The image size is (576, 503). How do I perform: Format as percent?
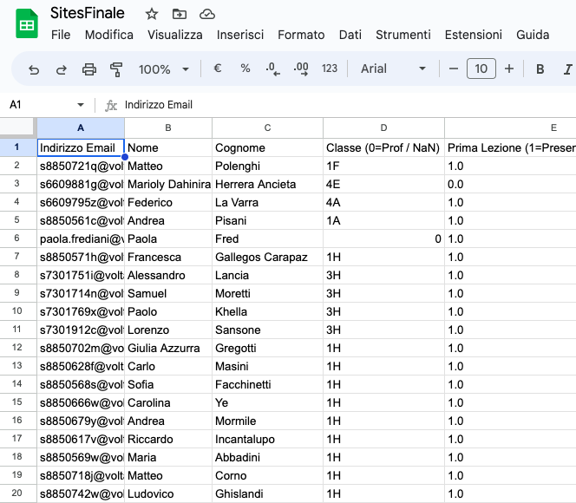(x=245, y=69)
